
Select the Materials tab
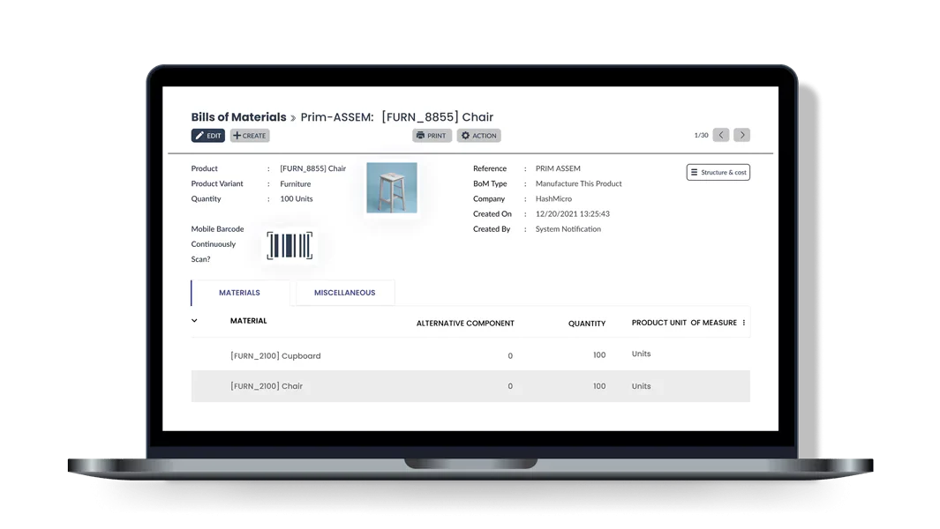click(239, 293)
